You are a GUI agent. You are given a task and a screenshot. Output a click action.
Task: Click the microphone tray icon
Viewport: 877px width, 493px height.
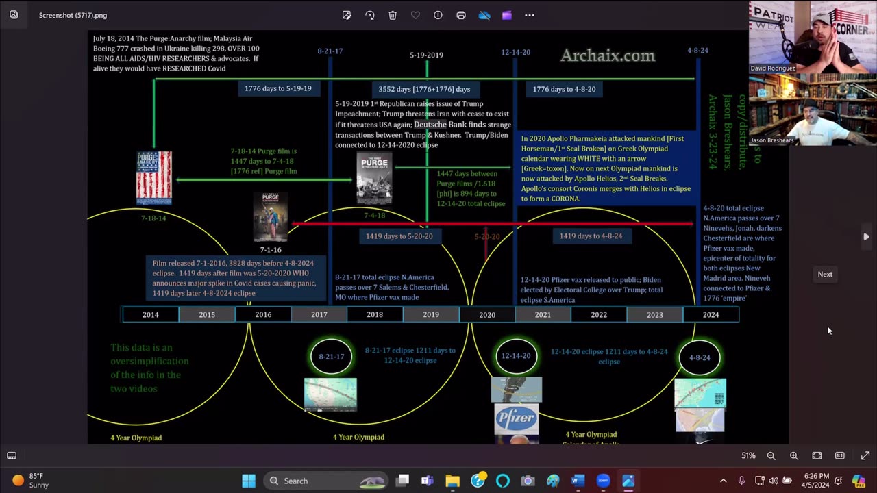[741, 481]
